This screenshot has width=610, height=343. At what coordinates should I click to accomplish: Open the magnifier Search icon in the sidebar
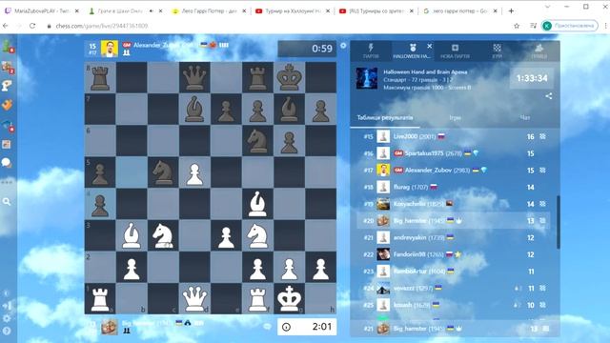click(x=7, y=201)
